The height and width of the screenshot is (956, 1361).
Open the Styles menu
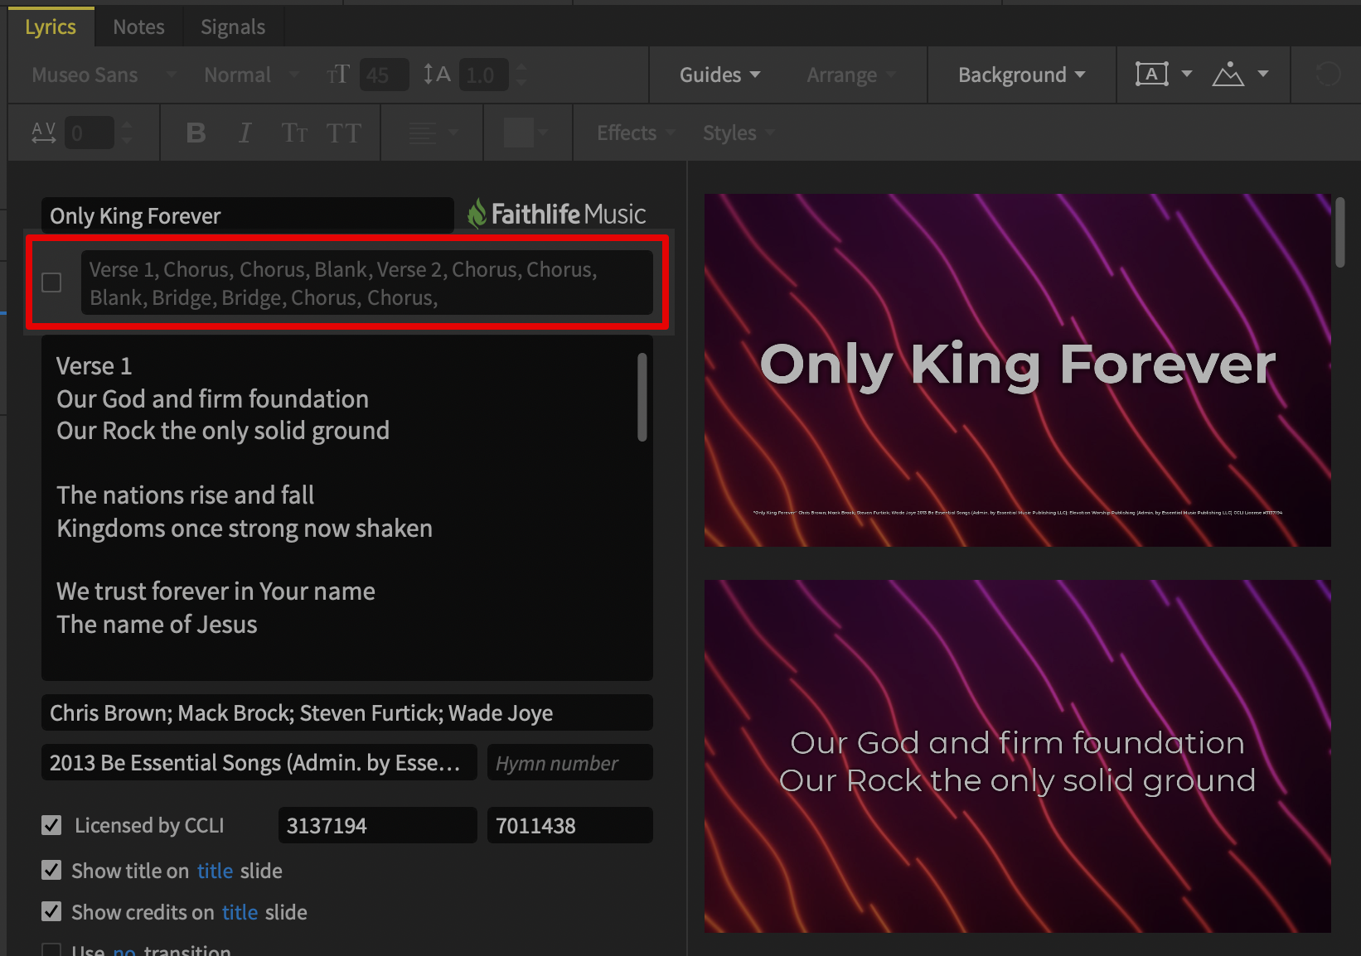pos(738,133)
